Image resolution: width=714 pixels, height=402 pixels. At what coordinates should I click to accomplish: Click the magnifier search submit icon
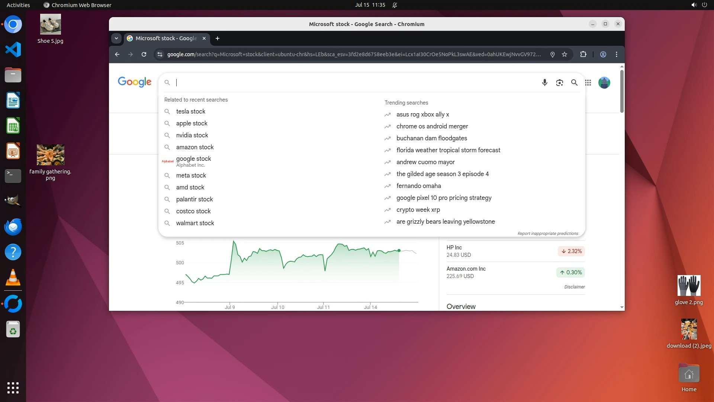(574, 83)
